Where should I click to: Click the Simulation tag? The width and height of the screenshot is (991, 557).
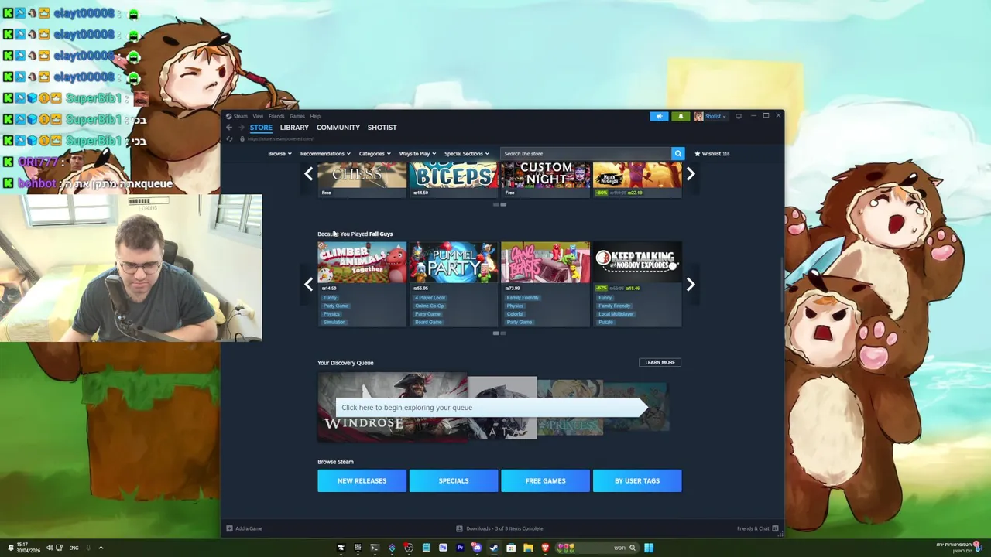(x=334, y=322)
